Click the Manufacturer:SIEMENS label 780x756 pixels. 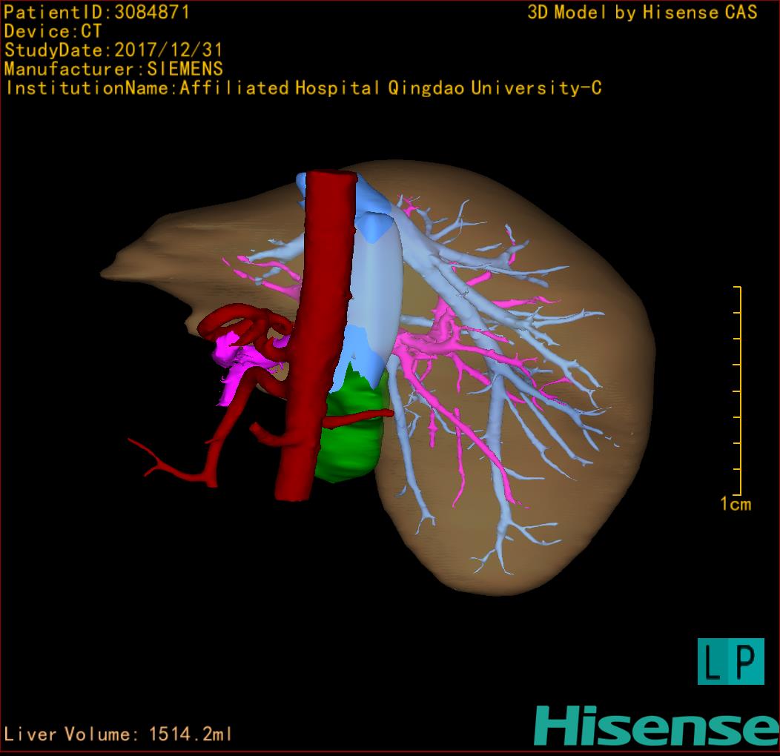click(113, 69)
